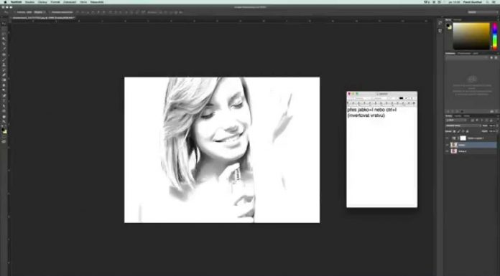Open lower collapsed panel icon beside Color panel
500x276 pixels.
pos(440,31)
